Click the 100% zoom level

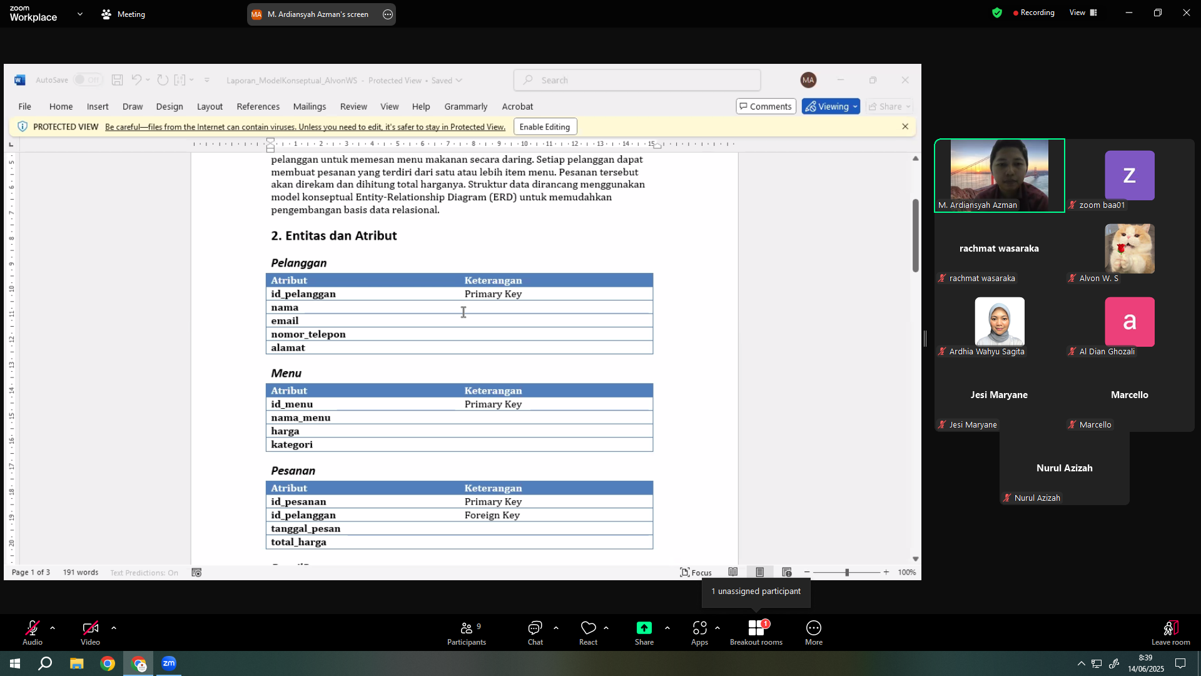coord(907,573)
